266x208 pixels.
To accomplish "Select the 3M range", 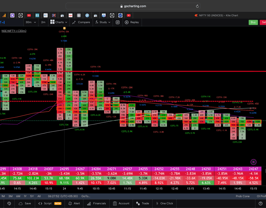I will [x=10, y=196].
